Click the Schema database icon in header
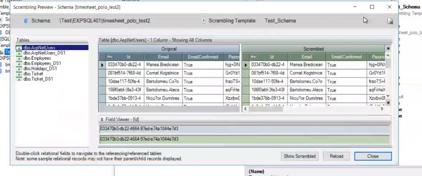The height and width of the screenshot is (176, 422). pyautogui.click(x=26, y=21)
